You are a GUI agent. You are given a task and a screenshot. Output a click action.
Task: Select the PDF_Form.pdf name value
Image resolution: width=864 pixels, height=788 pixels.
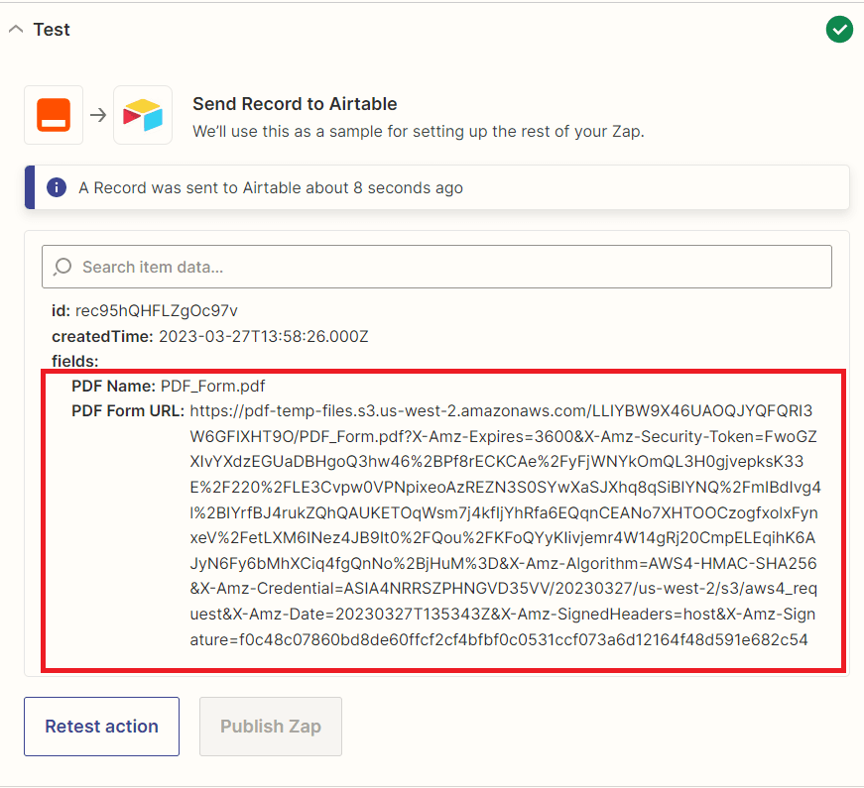[x=212, y=386]
